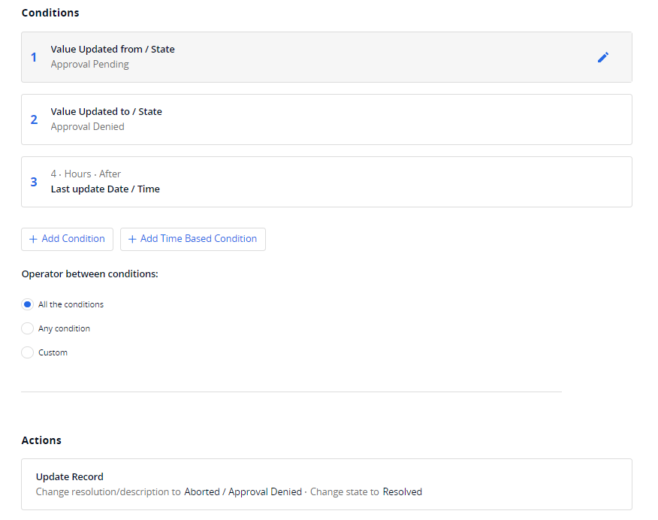This screenshot has height=520, width=658.
Task: Click the plus icon beside Add Condition
Action: tap(33, 239)
